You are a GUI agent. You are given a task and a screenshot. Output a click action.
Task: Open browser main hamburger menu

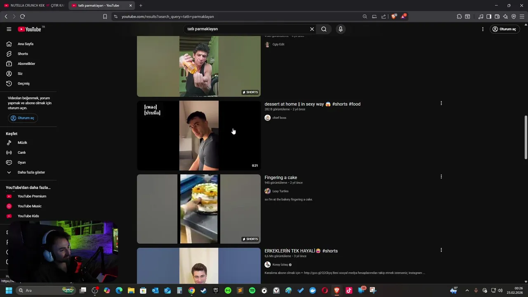522,16
